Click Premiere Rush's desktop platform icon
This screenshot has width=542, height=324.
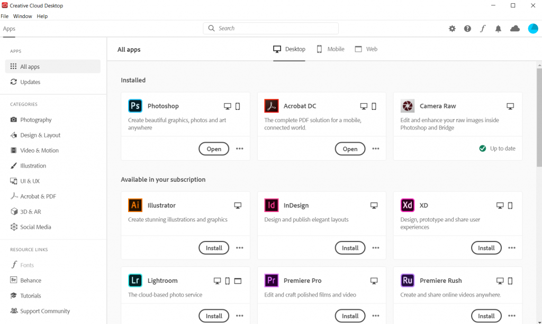(x=500, y=281)
